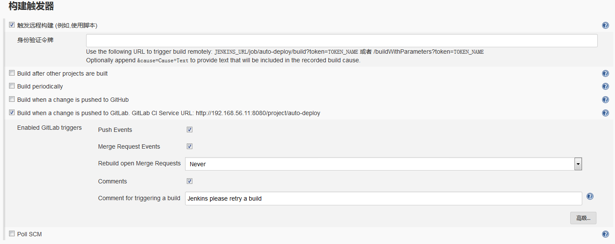The width and height of the screenshot is (615, 244).
Task: Show help for GitLab push trigger
Action: [x=606, y=113]
